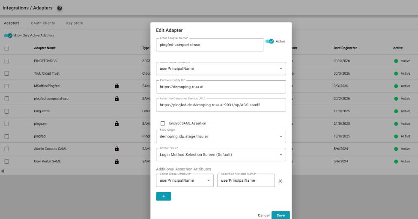Click the pingfed-userportal-sso name in table

point(51,99)
